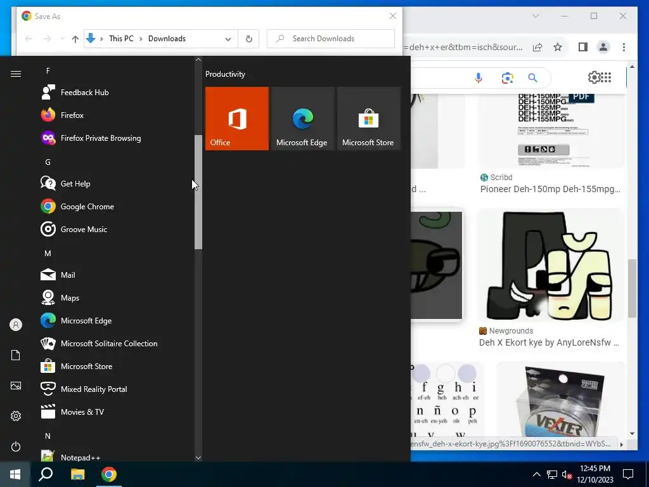
Task: Jump to letter N section header
Action: [x=48, y=436]
